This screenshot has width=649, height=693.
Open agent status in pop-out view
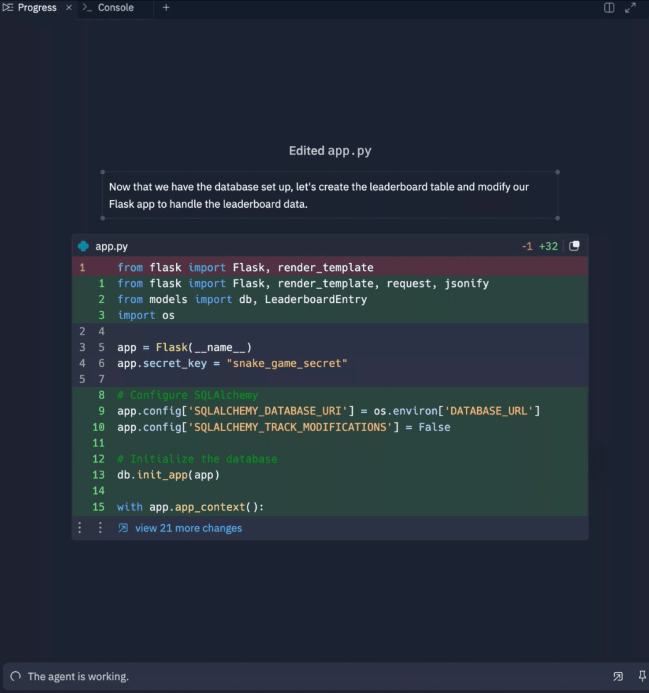coord(618,676)
